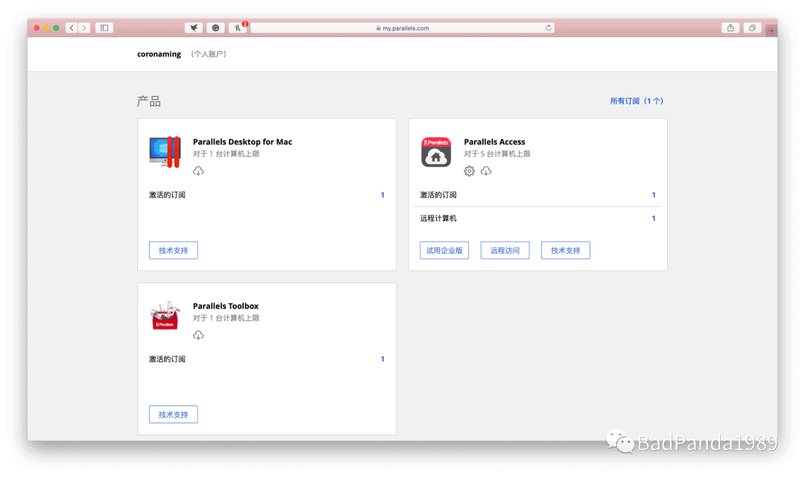This screenshot has width=805, height=477.
Task: Show all tabs overview button
Action: point(752,28)
